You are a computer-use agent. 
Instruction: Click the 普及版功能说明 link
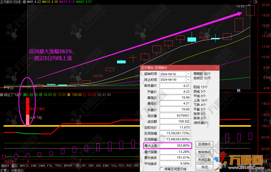tap(259, 170)
